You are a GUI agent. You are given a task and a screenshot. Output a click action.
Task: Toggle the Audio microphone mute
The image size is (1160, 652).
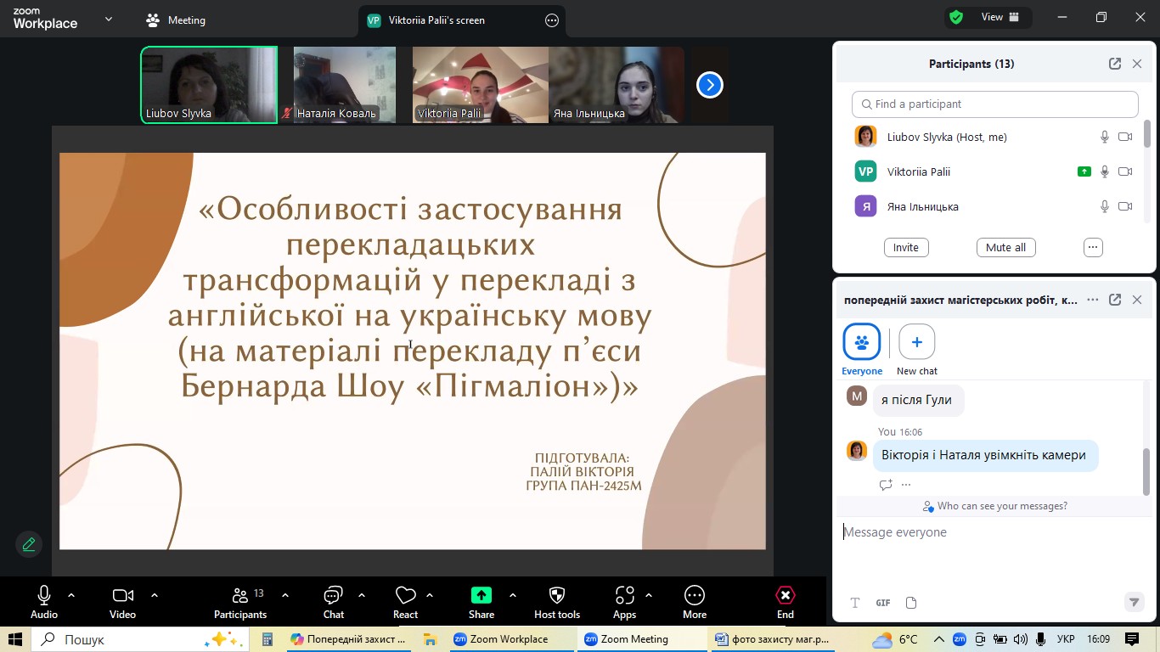pyautogui.click(x=44, y=602)
